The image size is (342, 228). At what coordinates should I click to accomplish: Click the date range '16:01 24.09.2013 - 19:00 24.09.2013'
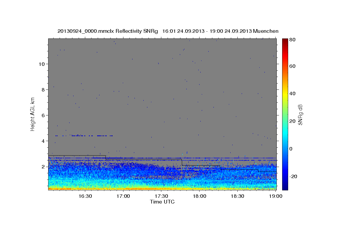coord(207,31)
